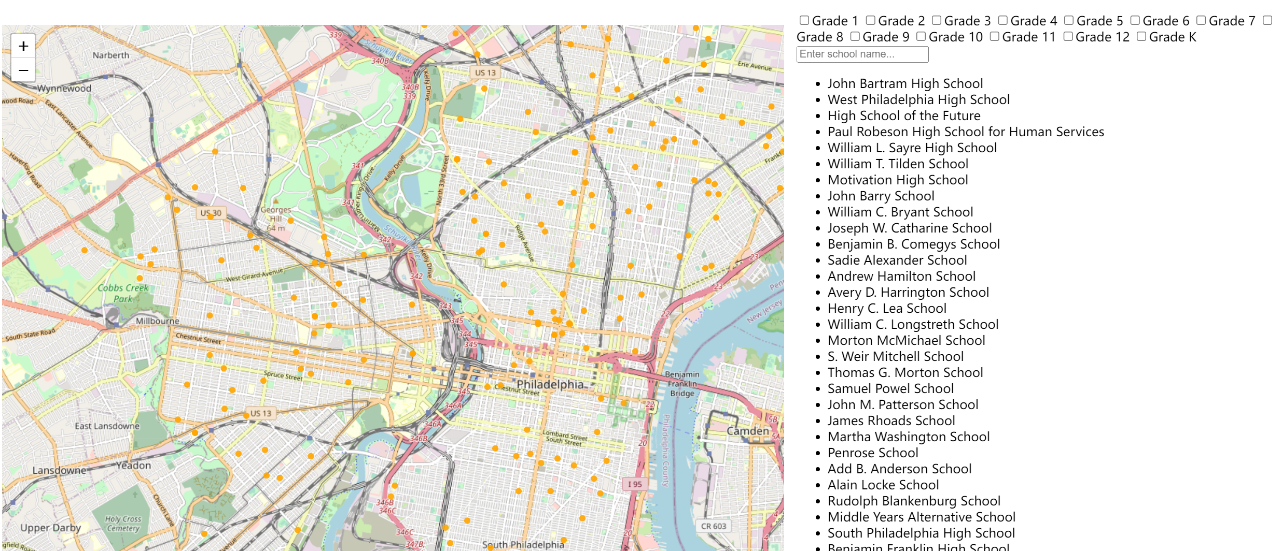This screenshot has height=551, width=1282.
Task: Select the Grade 5 checkbox
Action: (x=1069, y=20)
